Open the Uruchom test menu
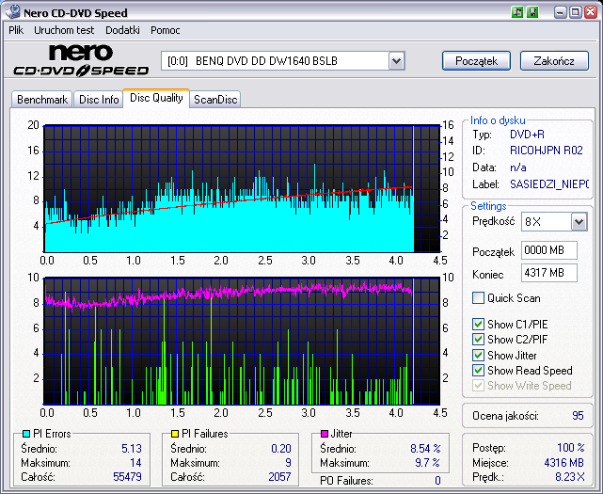The width and height of the screenshot is (603, 494). [x=64, y=30]
